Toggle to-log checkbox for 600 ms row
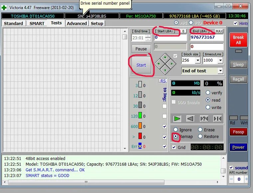253x193 pixels. (x=164, y=126)
